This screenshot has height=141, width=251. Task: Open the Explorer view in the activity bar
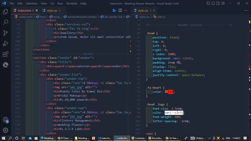pos(5,12)
